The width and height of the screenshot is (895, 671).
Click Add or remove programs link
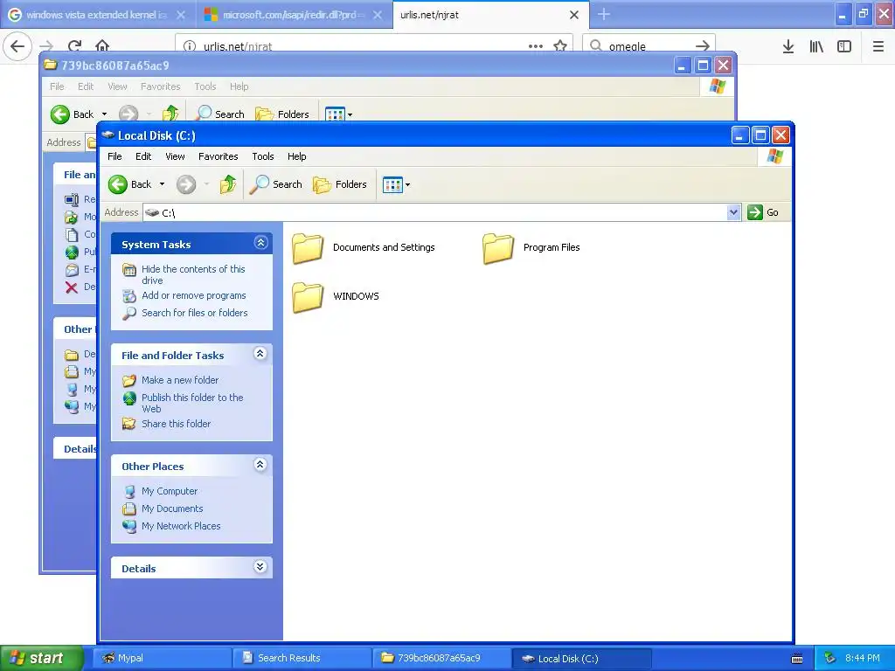pyautogui.click(x=193, y=295)
